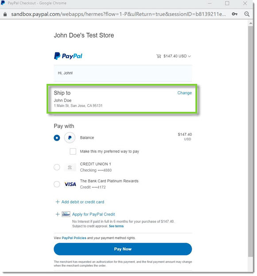Viewport: 257px width, 276px height.
Task: Click Add debit or credit card
Action: point(83,202)
